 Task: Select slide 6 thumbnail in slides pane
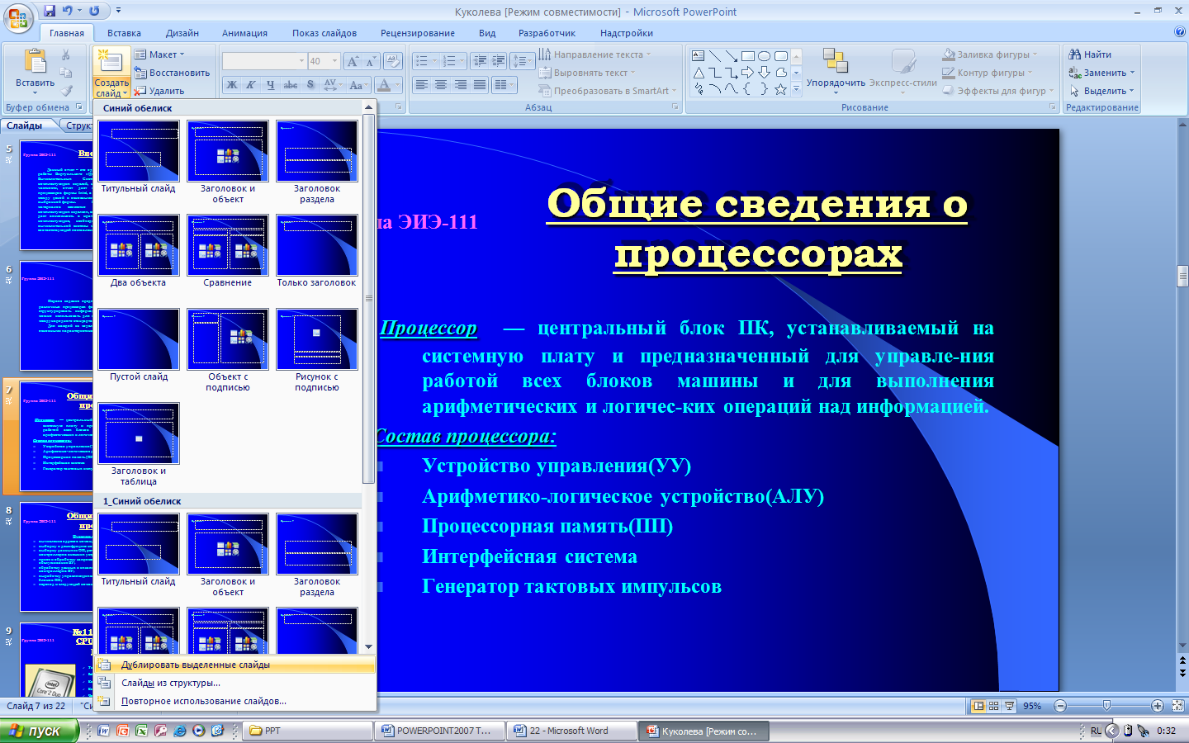(56, 315)
